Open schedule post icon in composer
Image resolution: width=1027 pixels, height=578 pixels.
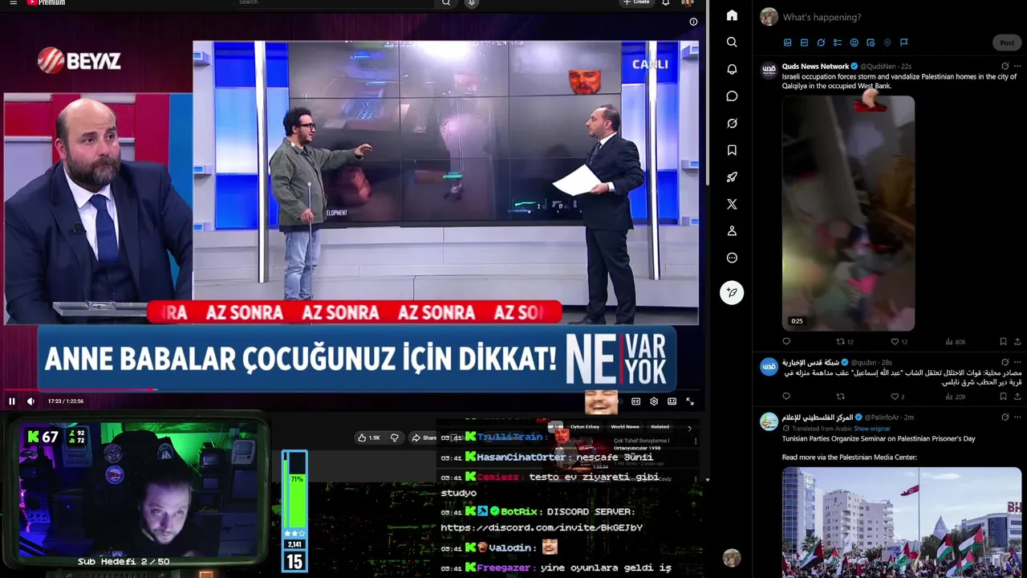click(871, 43)
